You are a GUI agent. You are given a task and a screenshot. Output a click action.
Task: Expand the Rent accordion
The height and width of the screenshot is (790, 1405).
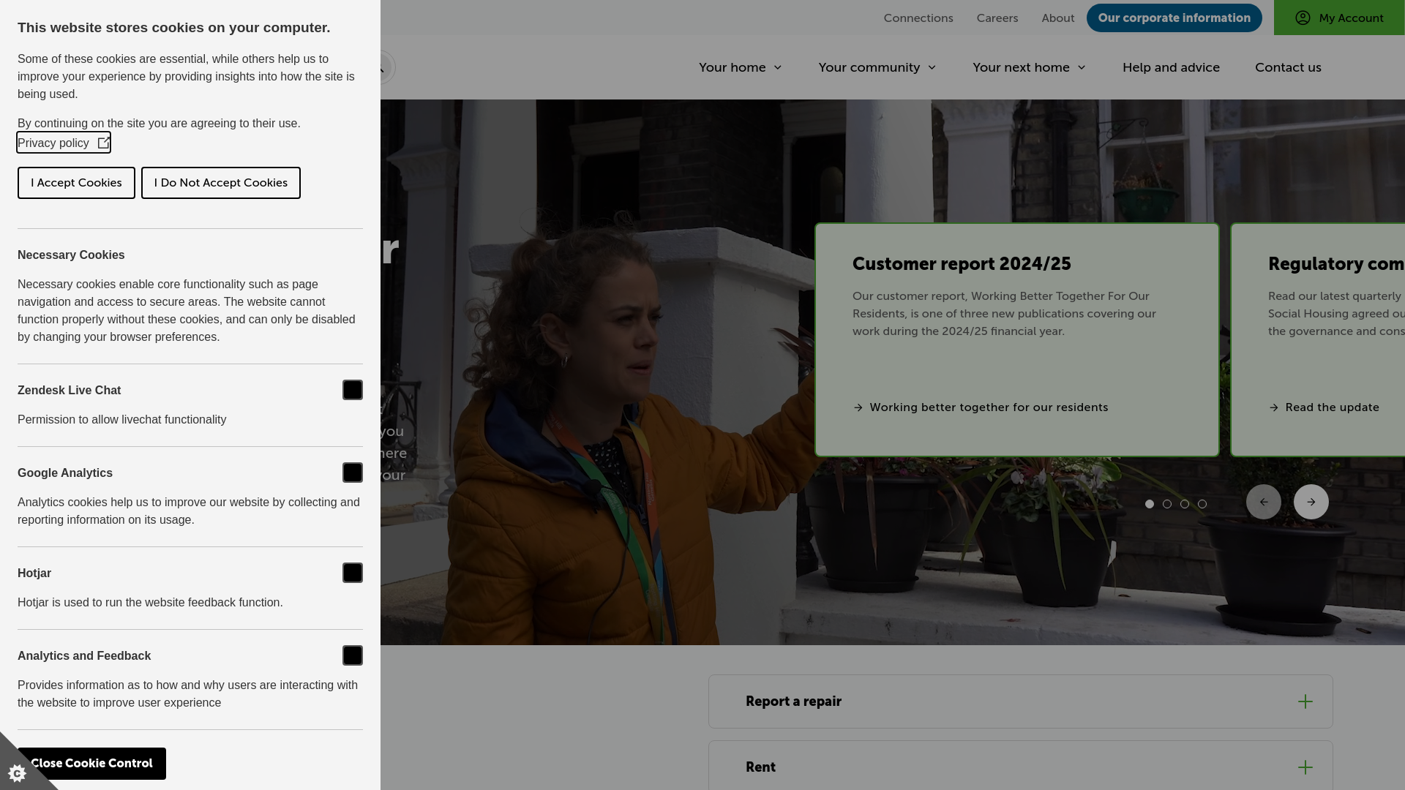click(1021, 766)
